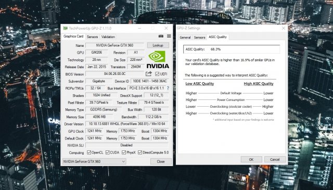Minimize the GPU-Z main window
Screen dimensions: 333x190
[139, 28]
